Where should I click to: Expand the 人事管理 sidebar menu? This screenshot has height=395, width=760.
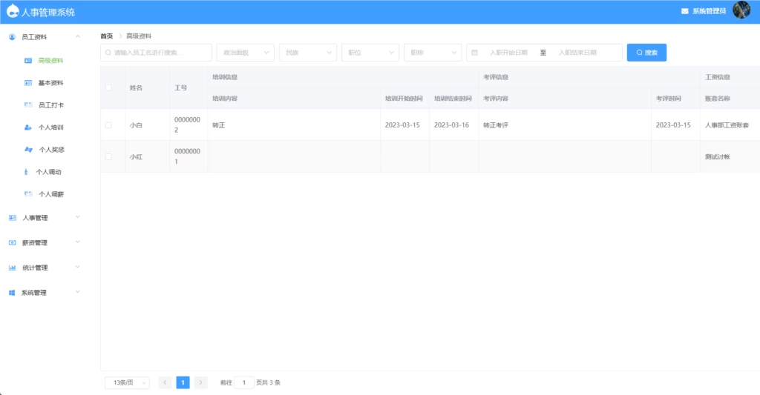click(43, 218)
